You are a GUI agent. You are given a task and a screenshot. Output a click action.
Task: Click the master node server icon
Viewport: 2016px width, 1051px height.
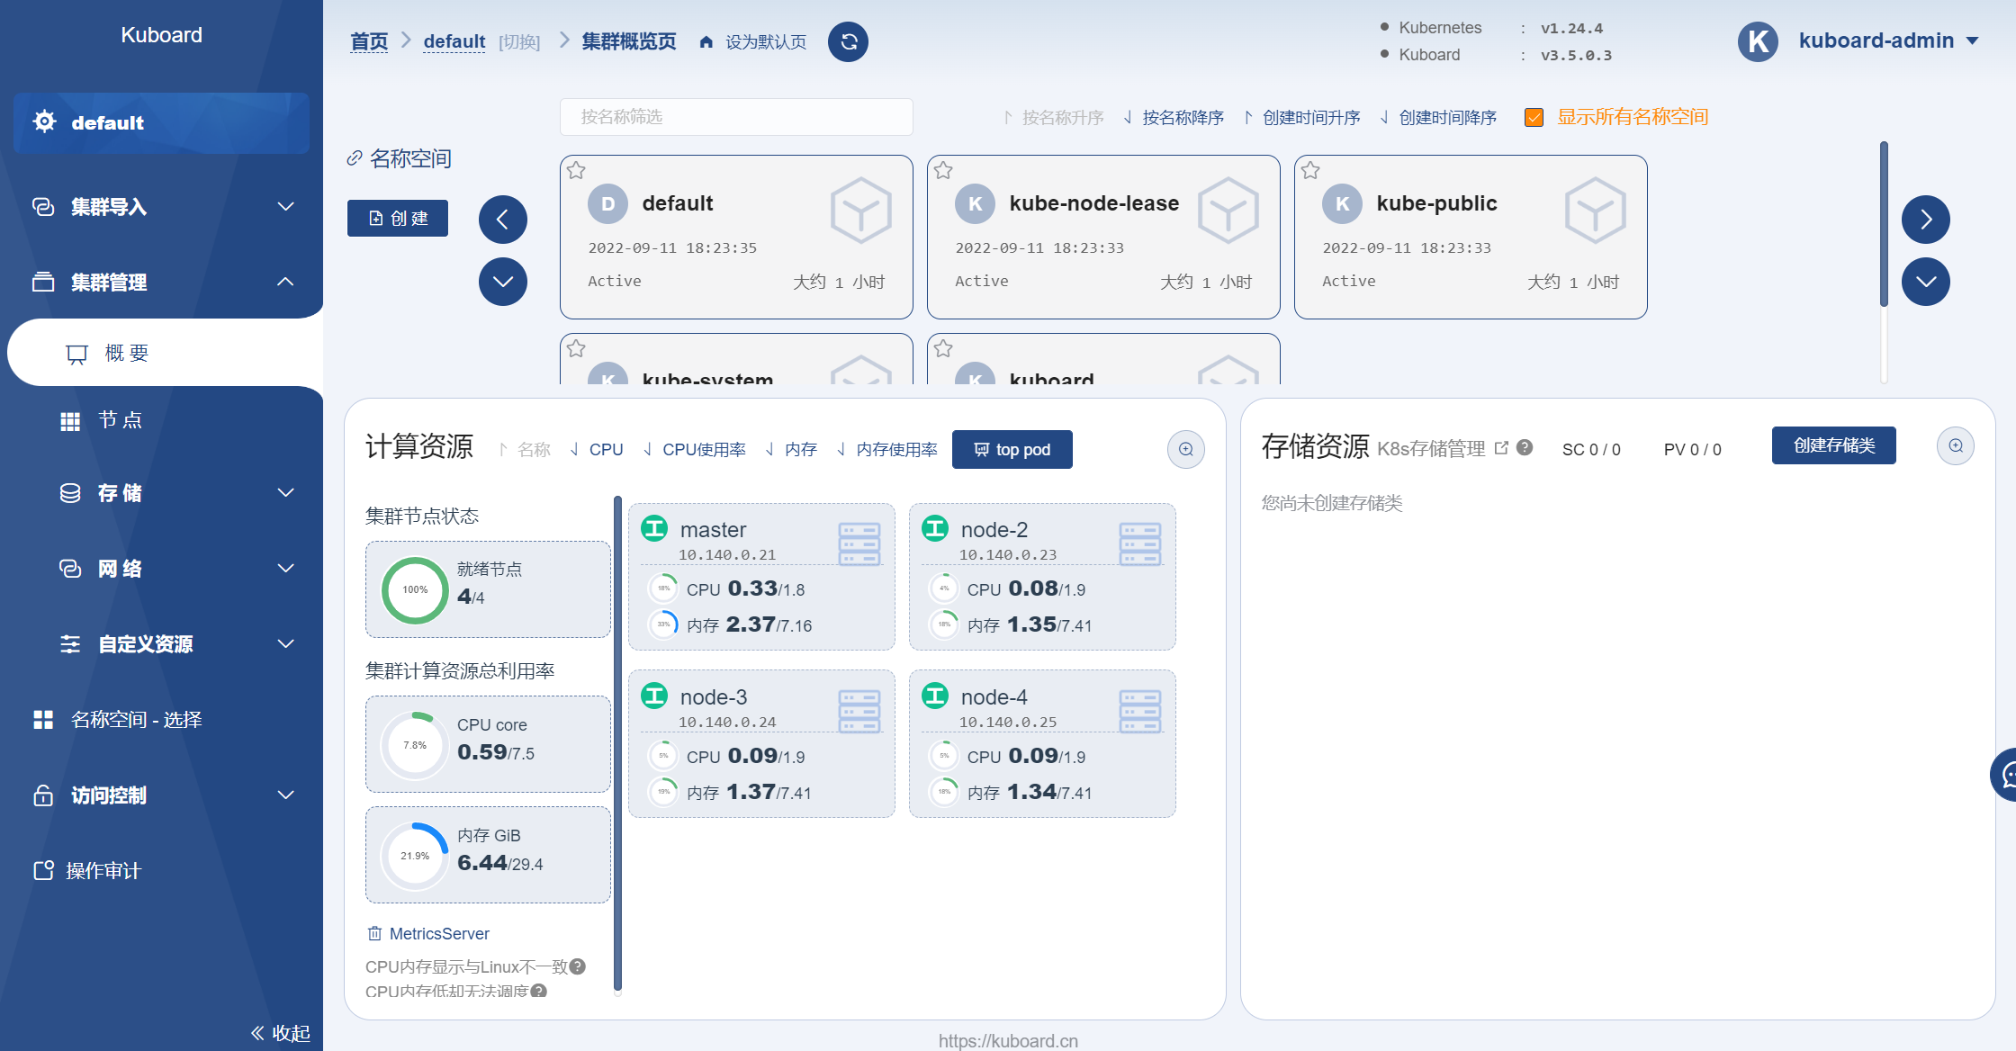859,543
